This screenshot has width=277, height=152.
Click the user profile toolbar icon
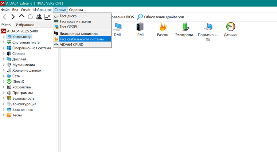(39, 17)
